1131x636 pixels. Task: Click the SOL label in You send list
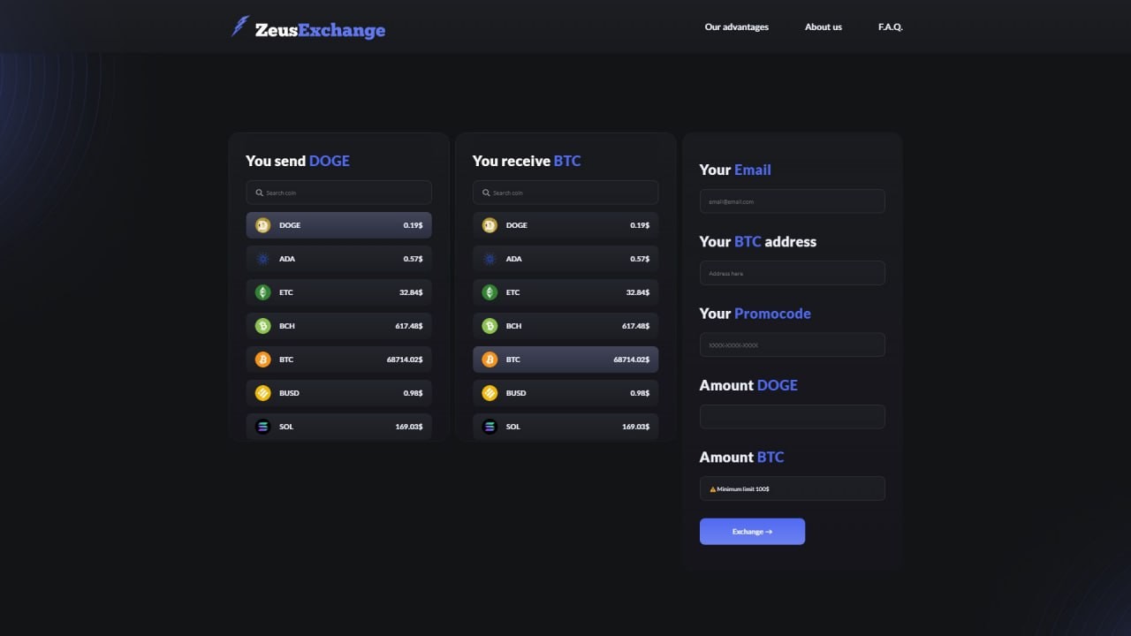coord(286,427)
